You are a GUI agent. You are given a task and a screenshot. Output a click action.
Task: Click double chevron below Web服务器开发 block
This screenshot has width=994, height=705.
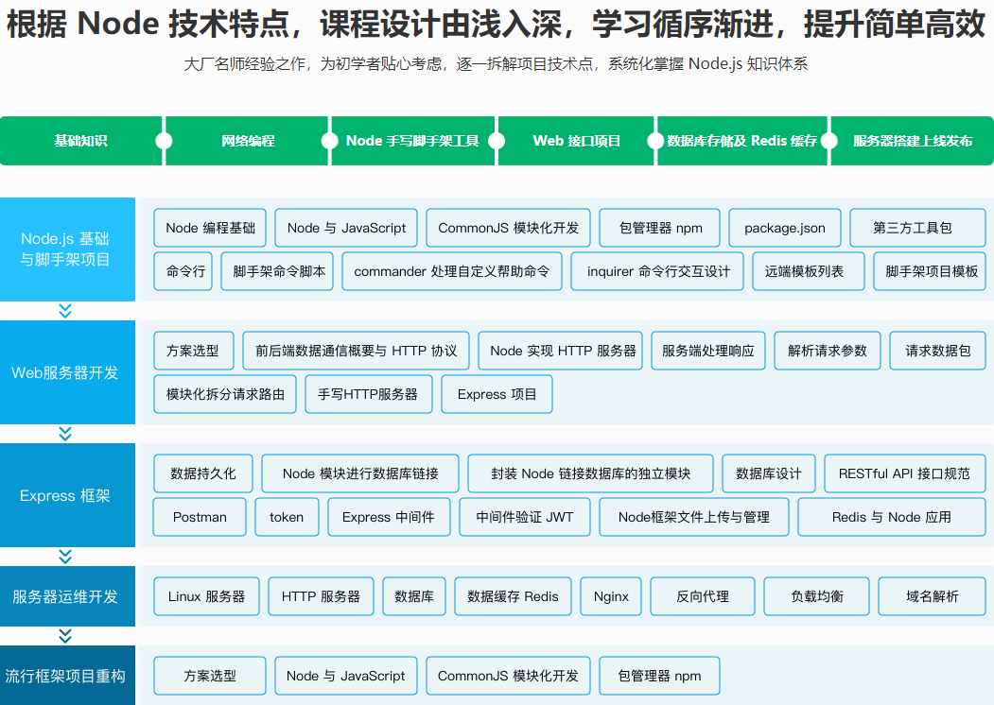pyautogui.click(x=65, y=433)
